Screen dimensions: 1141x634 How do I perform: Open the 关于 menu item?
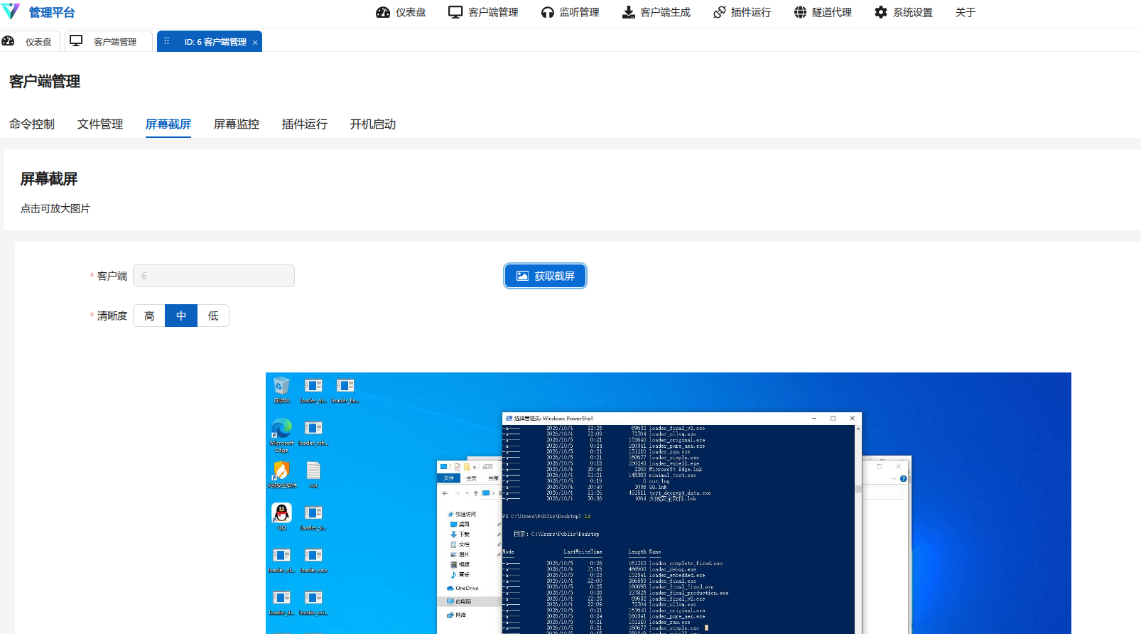[966, 12]
